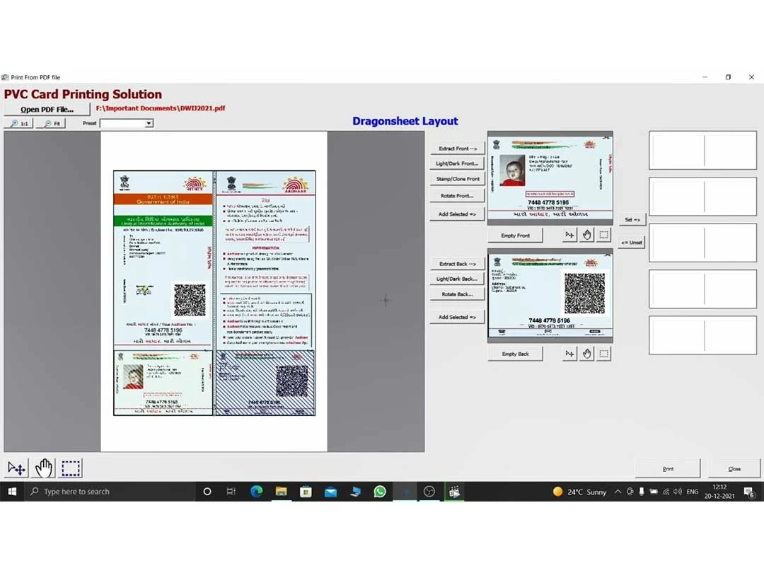Screen dimensions: 764x573
Task: Click the Print button
Action: tap(668, 468)
